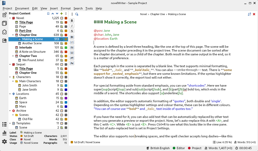Collapse the Archive root folder
The width and height of the screenshot is (258, 151).
click(x=10, y=111)
